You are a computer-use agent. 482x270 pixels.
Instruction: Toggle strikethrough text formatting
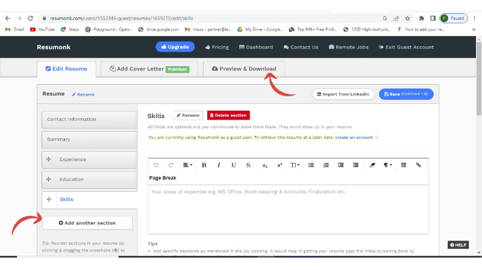coord(248,165)
